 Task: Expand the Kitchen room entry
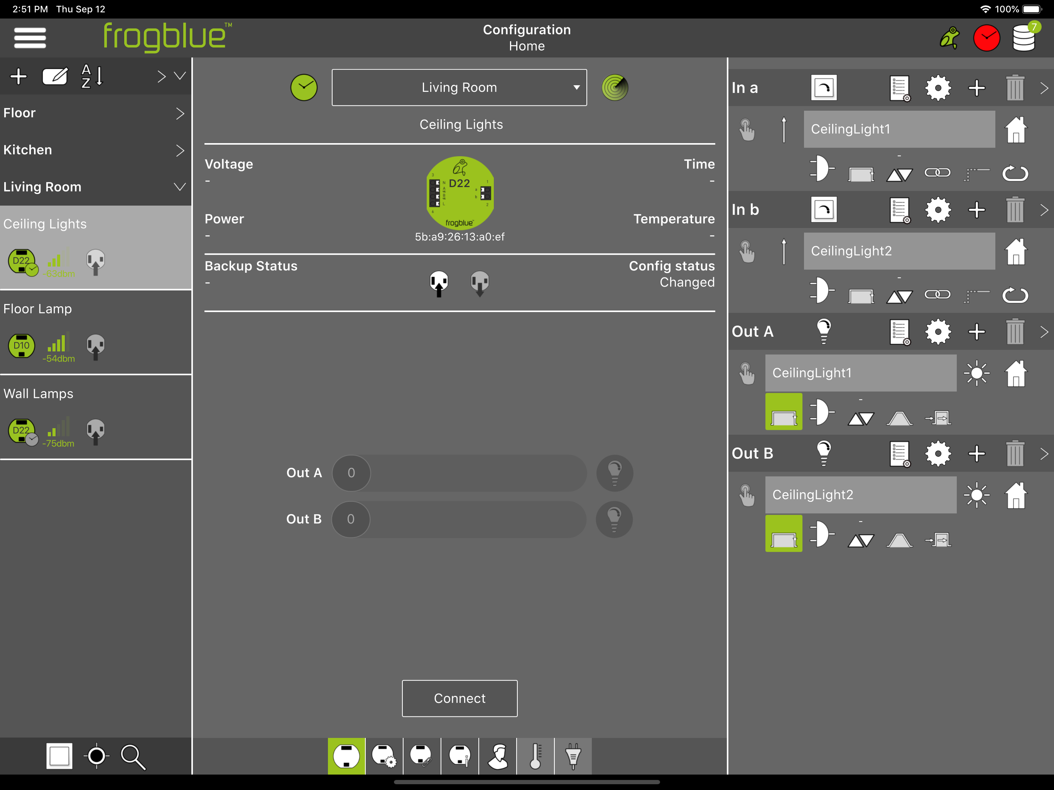pyautogui.click(x=95, y=150)
